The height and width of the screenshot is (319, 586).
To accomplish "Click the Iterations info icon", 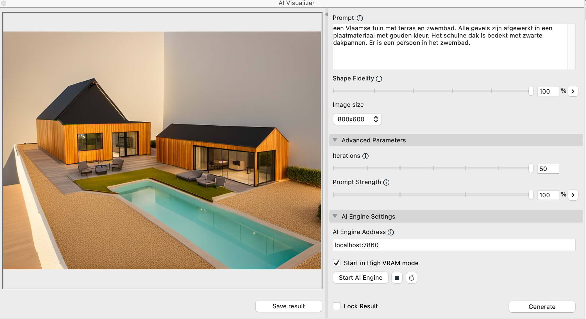I will pyautogui.click(x=365, y=156).
